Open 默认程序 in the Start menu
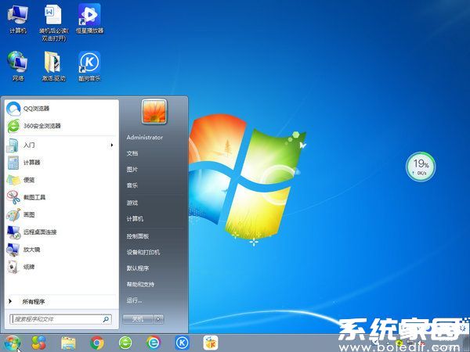The image size is (470, 352). click(138, 268)
